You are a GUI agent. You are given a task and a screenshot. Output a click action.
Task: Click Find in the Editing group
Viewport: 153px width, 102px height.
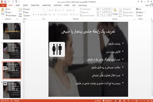(138, 9)
